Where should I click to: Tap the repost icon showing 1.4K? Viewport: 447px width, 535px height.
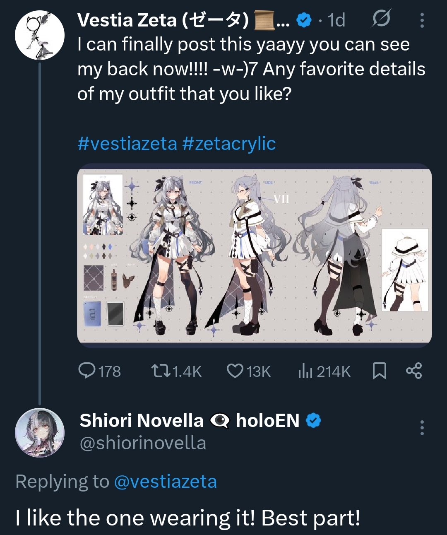(x=161, y=371)
